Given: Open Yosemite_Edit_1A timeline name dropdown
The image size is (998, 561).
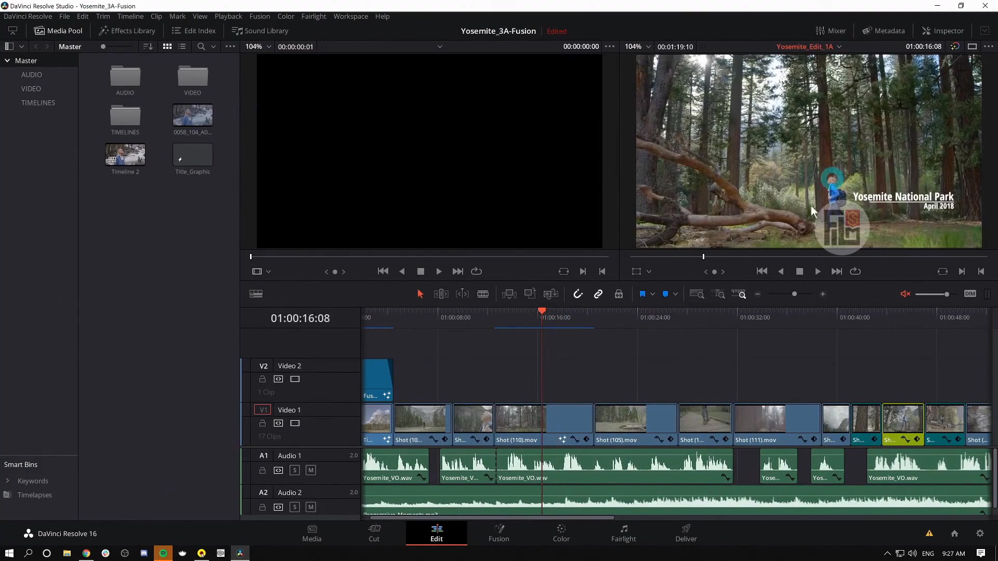Looking at the screenshot, I should pos(809,47).
